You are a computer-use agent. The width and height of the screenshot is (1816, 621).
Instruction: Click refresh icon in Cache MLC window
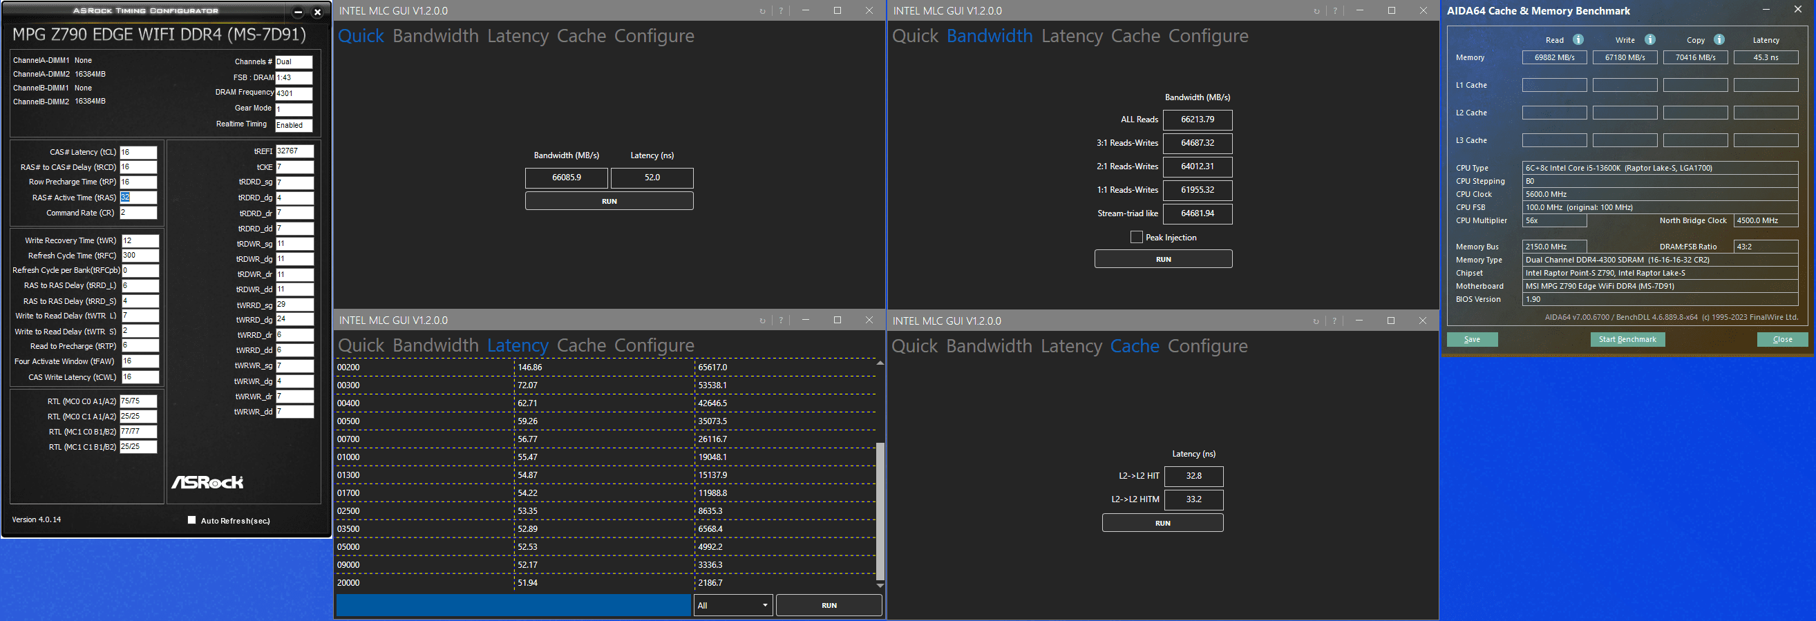pos(1316,321)
